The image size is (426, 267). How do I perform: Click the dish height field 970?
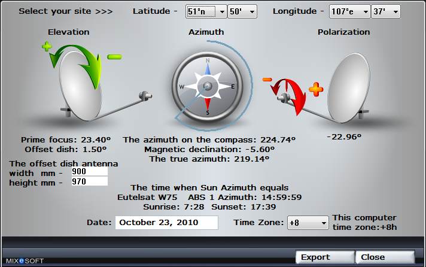click(90, 181)
